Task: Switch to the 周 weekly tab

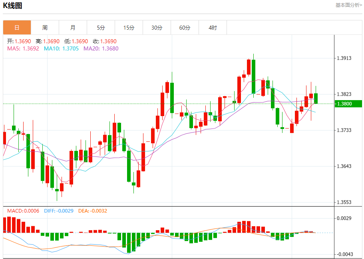Action: [45, 28]
